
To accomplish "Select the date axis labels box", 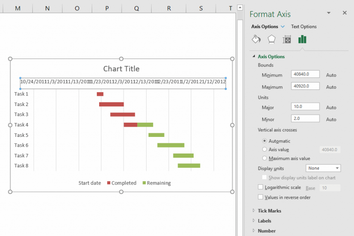I will click(x=123, y=83).
